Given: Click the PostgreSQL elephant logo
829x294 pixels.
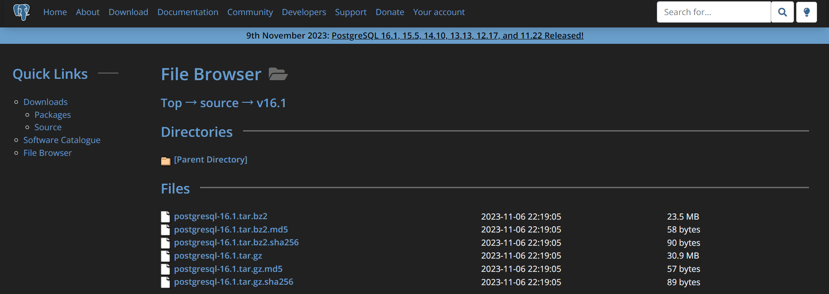Looking at the screenshot, I should pos(21,12).
